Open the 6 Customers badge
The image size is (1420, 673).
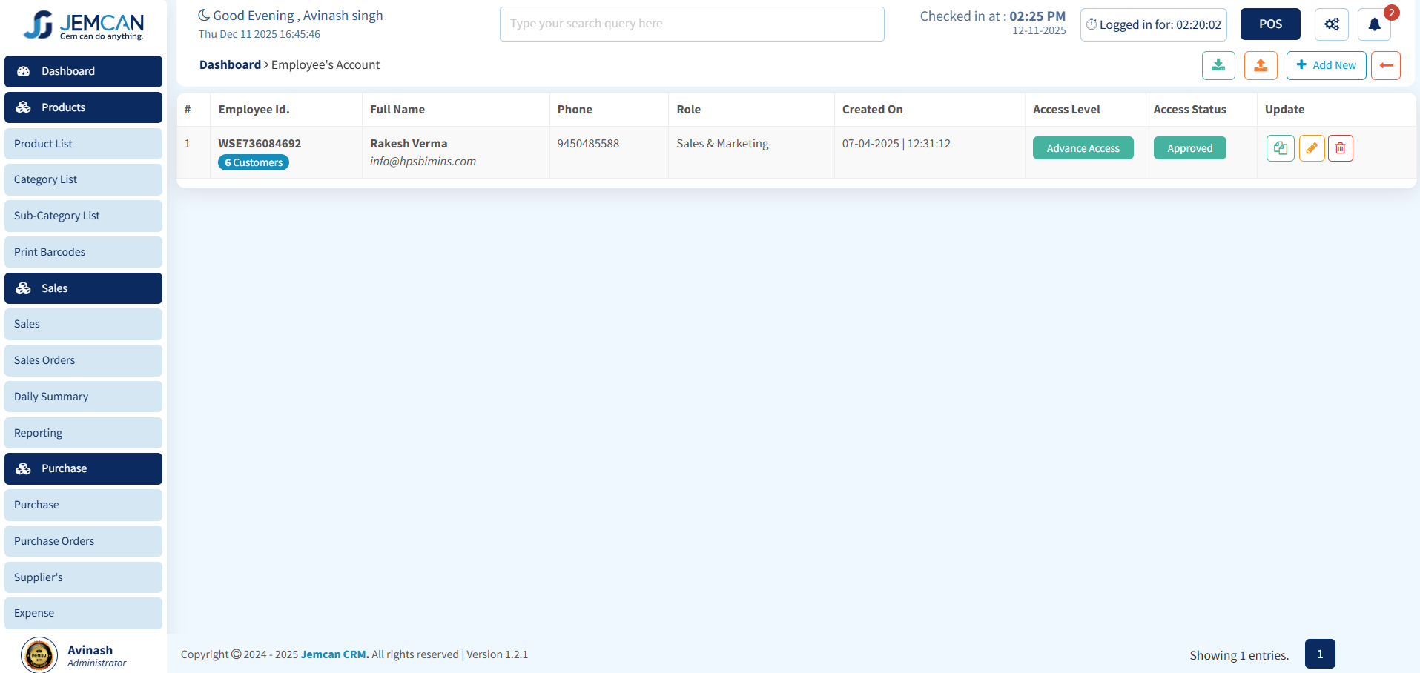click(254, 162)
